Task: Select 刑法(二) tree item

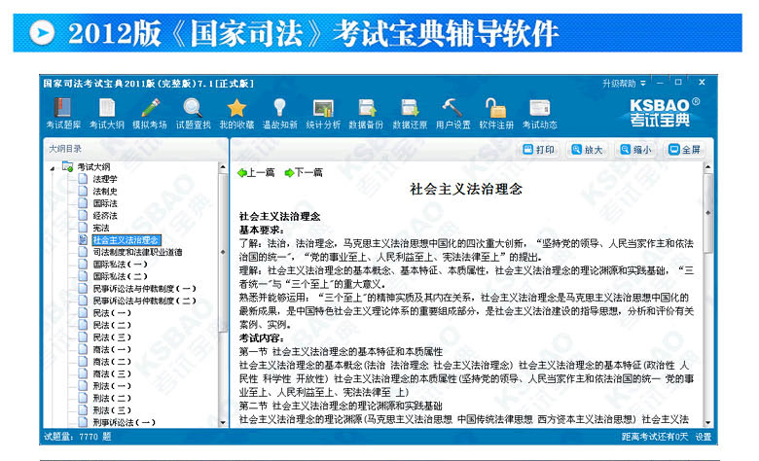Action: [112, 398]
